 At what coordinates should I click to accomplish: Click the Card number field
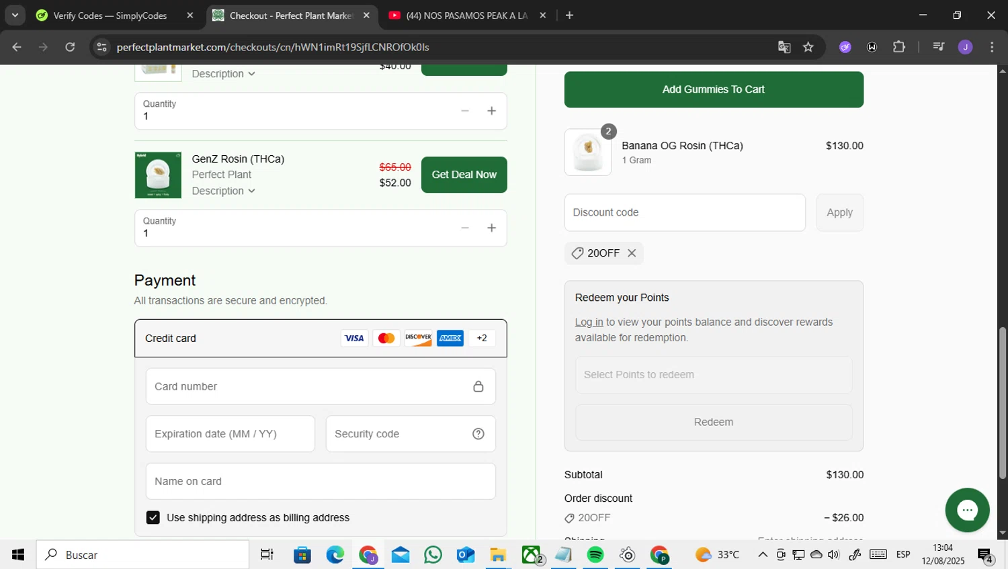click(x=321, y=386)
